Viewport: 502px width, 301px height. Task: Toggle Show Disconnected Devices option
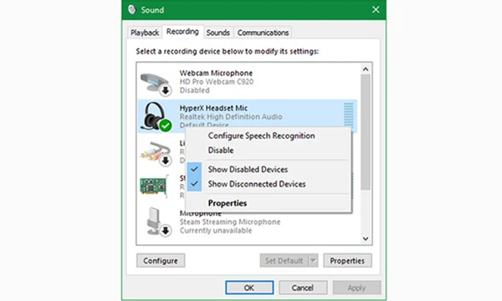pyautogui.click(x=257, y=184)
